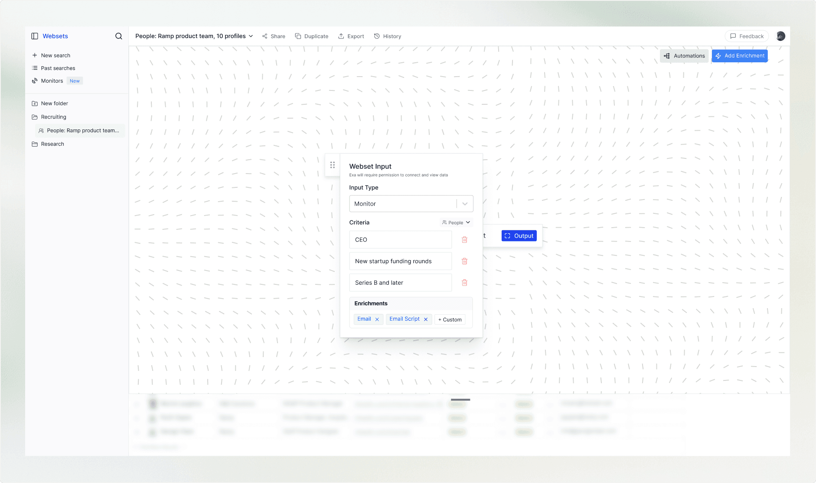The width and height of the screenshot is (816, 483).
Task: Click the New search plus icon
Action: coord(35,55)
